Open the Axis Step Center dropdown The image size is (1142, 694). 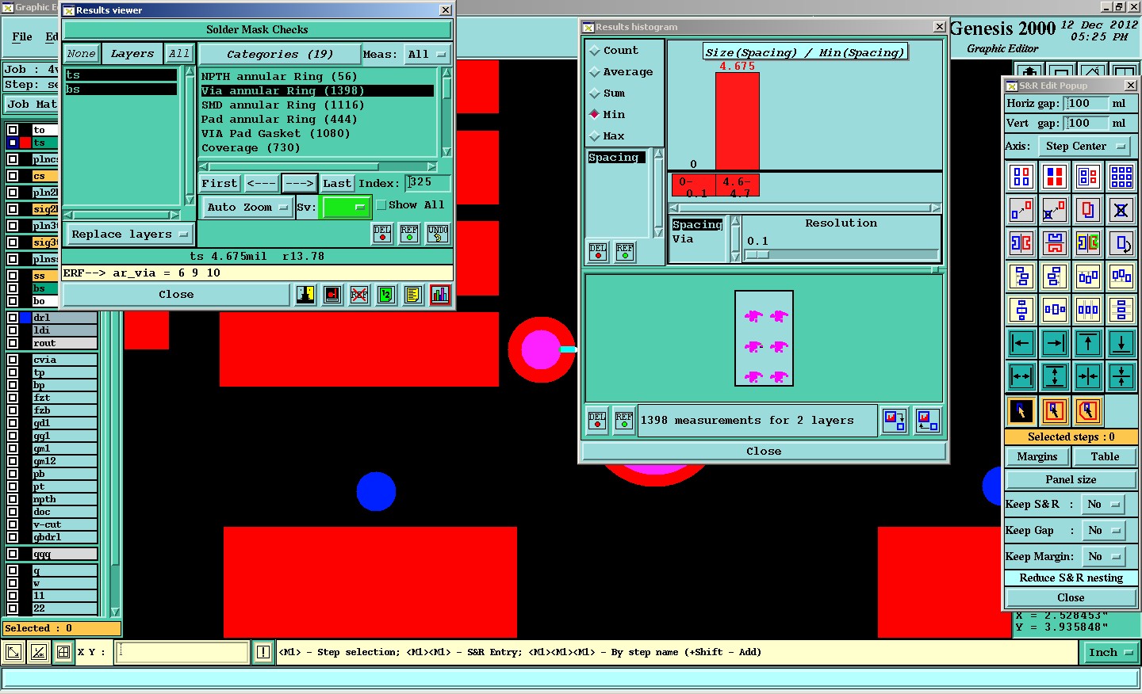coord(1083,146)
